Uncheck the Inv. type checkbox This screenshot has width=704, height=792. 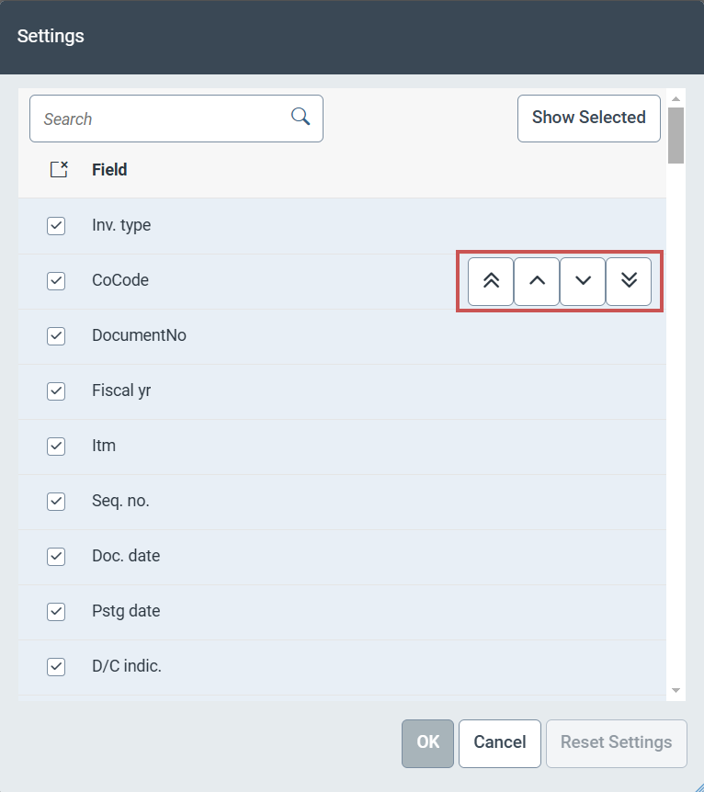pyautogui.click(x=56, y=226)
